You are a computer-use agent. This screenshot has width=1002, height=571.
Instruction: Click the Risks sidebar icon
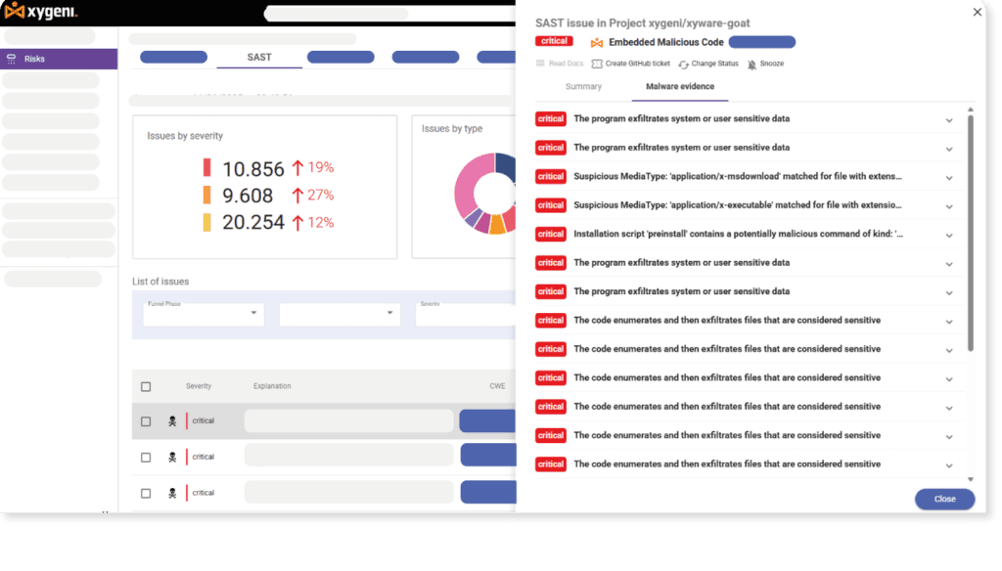click(x=12, y=60)
